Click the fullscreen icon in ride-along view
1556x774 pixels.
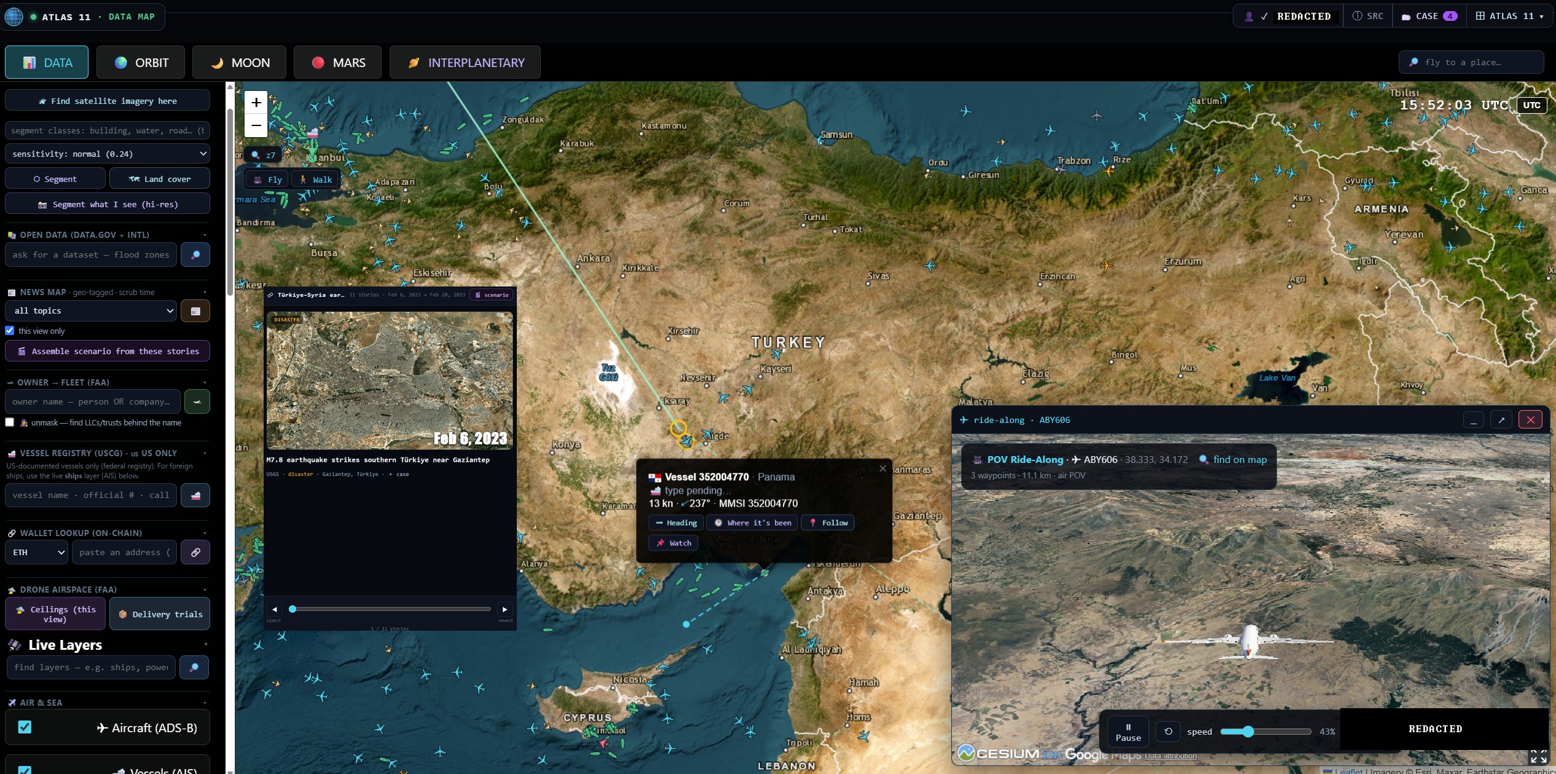tap(1538, 756)
